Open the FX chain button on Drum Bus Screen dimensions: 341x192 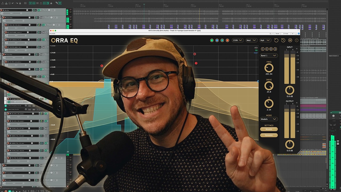tap(41, 18)
